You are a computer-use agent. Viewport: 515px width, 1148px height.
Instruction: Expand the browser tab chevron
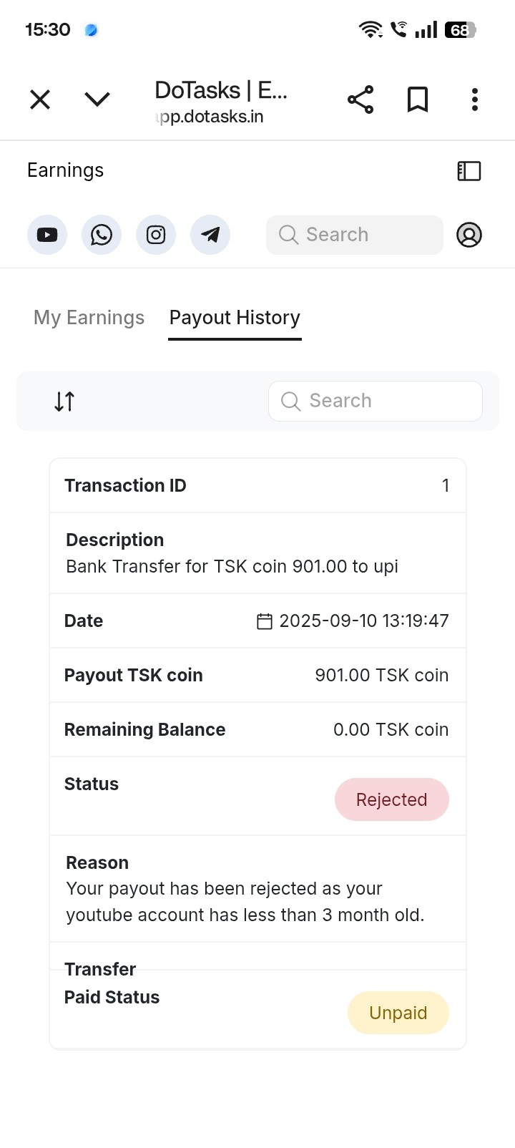coord(97,99)
